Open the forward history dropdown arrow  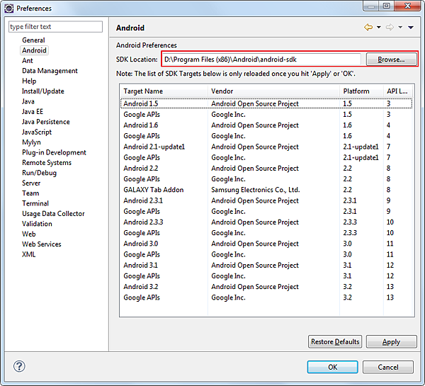point(400,27)
